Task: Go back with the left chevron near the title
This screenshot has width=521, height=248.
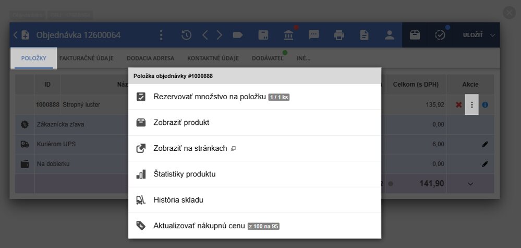Action: pyautogui.click(x=15, y=35)
